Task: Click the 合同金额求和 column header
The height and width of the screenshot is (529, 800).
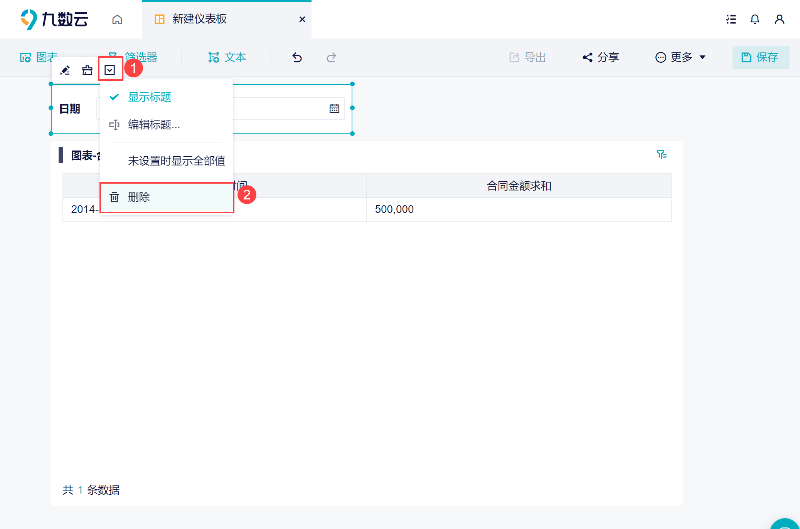Action: point(519,186)
